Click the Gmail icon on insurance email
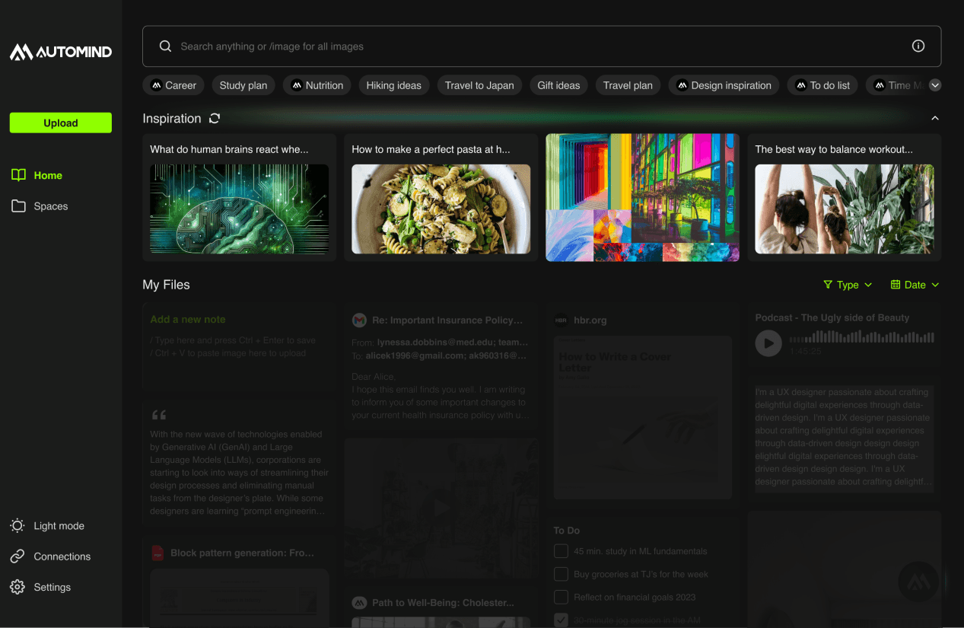Viewport: 964px width, 628px height. (359, 320)
